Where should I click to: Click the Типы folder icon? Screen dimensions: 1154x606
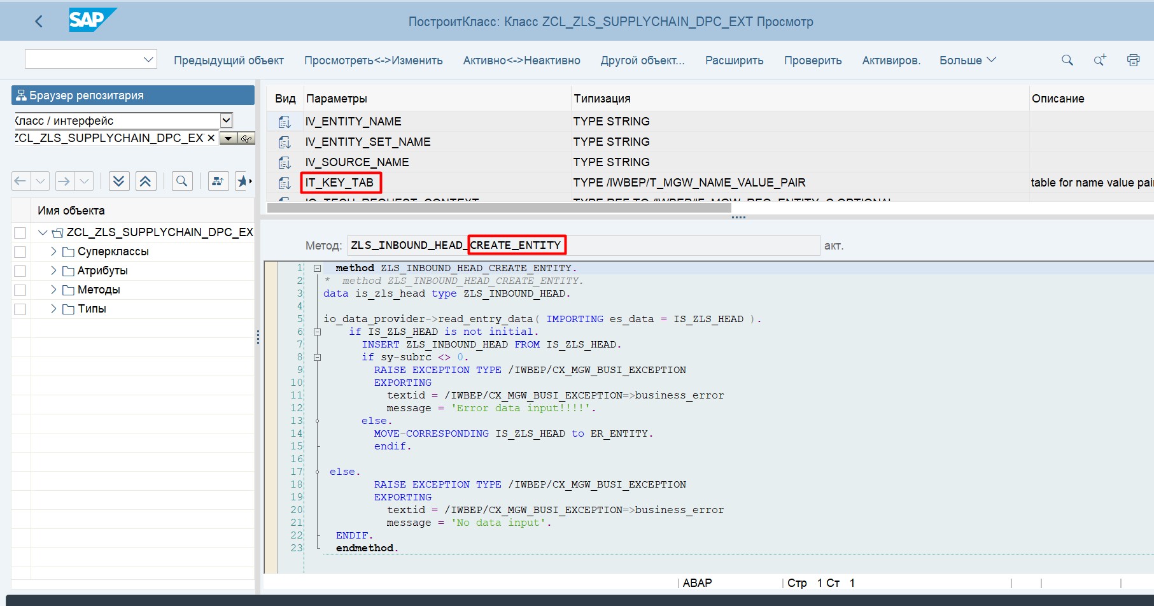click(69, 309)
